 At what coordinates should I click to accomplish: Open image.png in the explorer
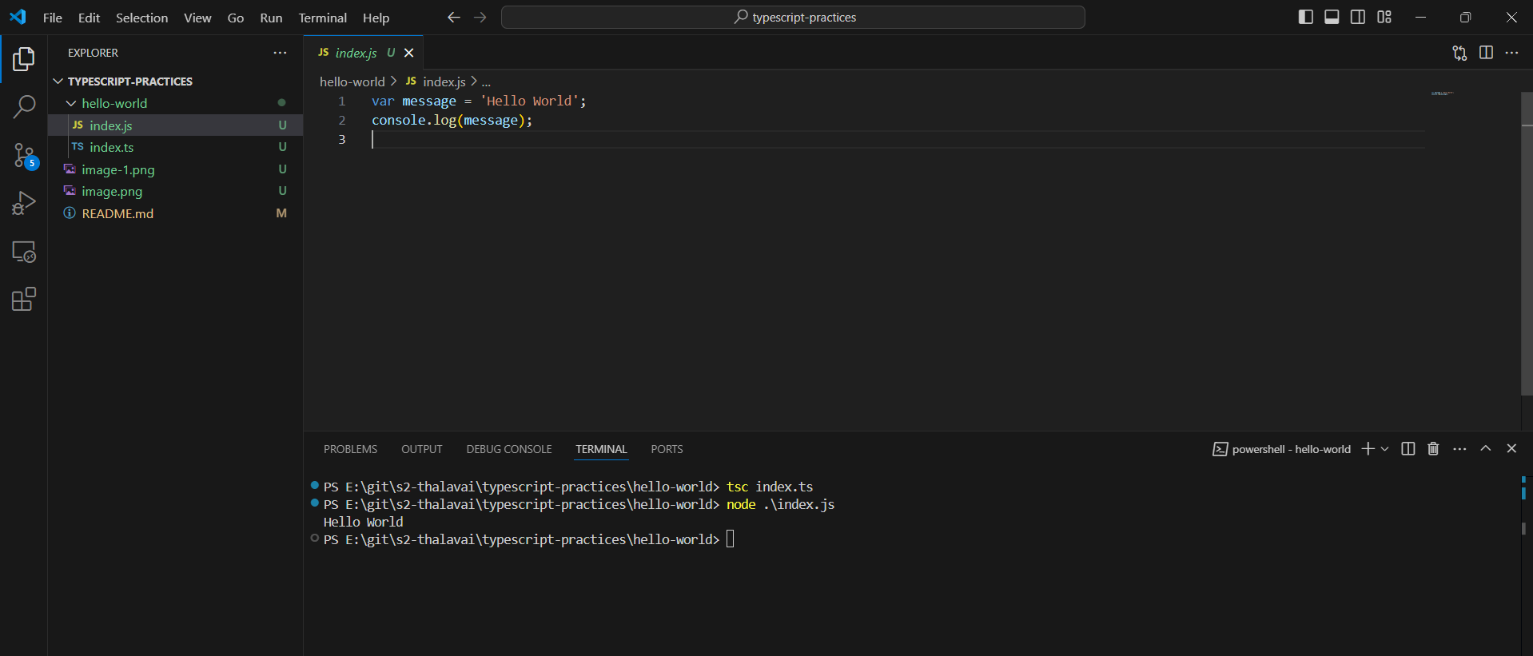tap(175, 191)
